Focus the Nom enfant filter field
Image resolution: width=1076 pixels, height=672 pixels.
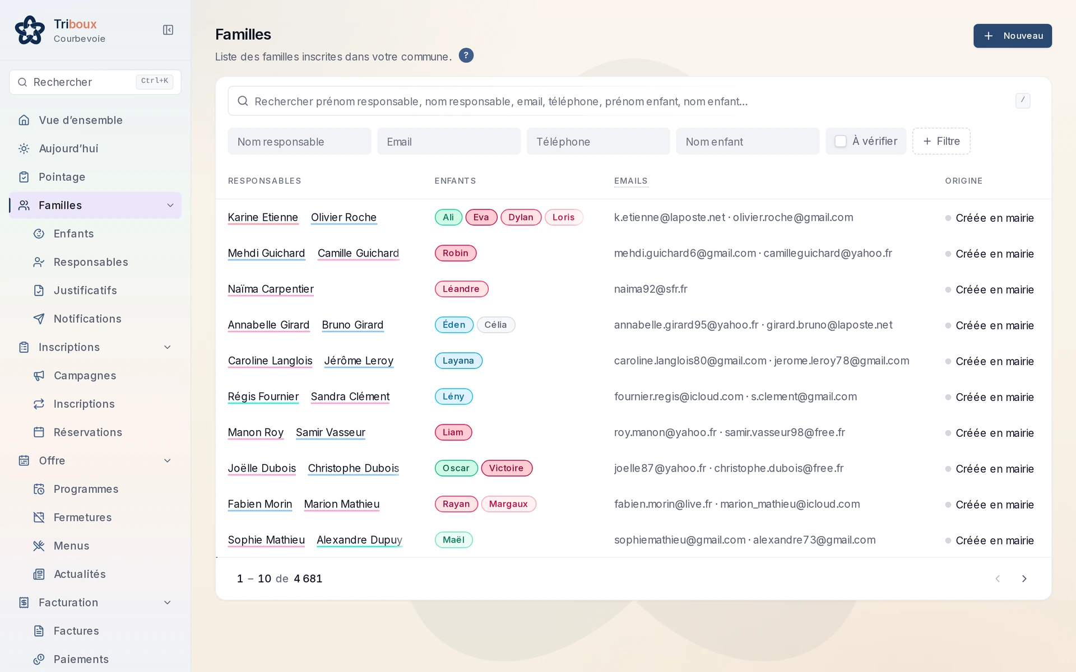tap(748, 141)
